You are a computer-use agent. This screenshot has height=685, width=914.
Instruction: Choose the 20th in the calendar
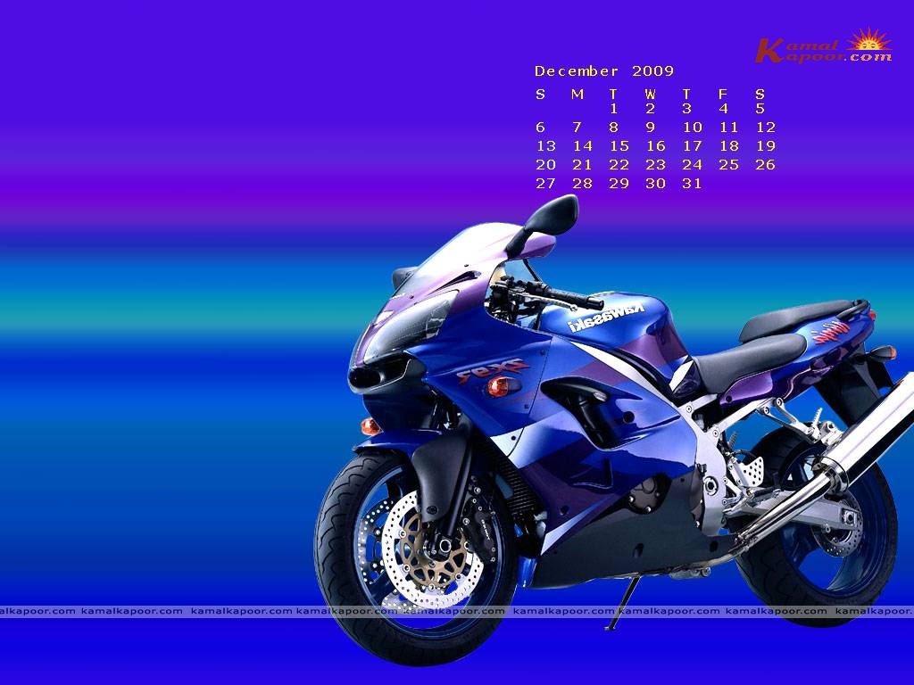[x=546, y=165]
